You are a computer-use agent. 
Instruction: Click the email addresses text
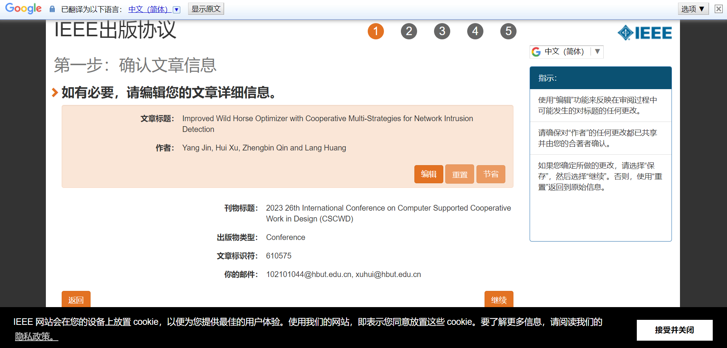[343, 274]
